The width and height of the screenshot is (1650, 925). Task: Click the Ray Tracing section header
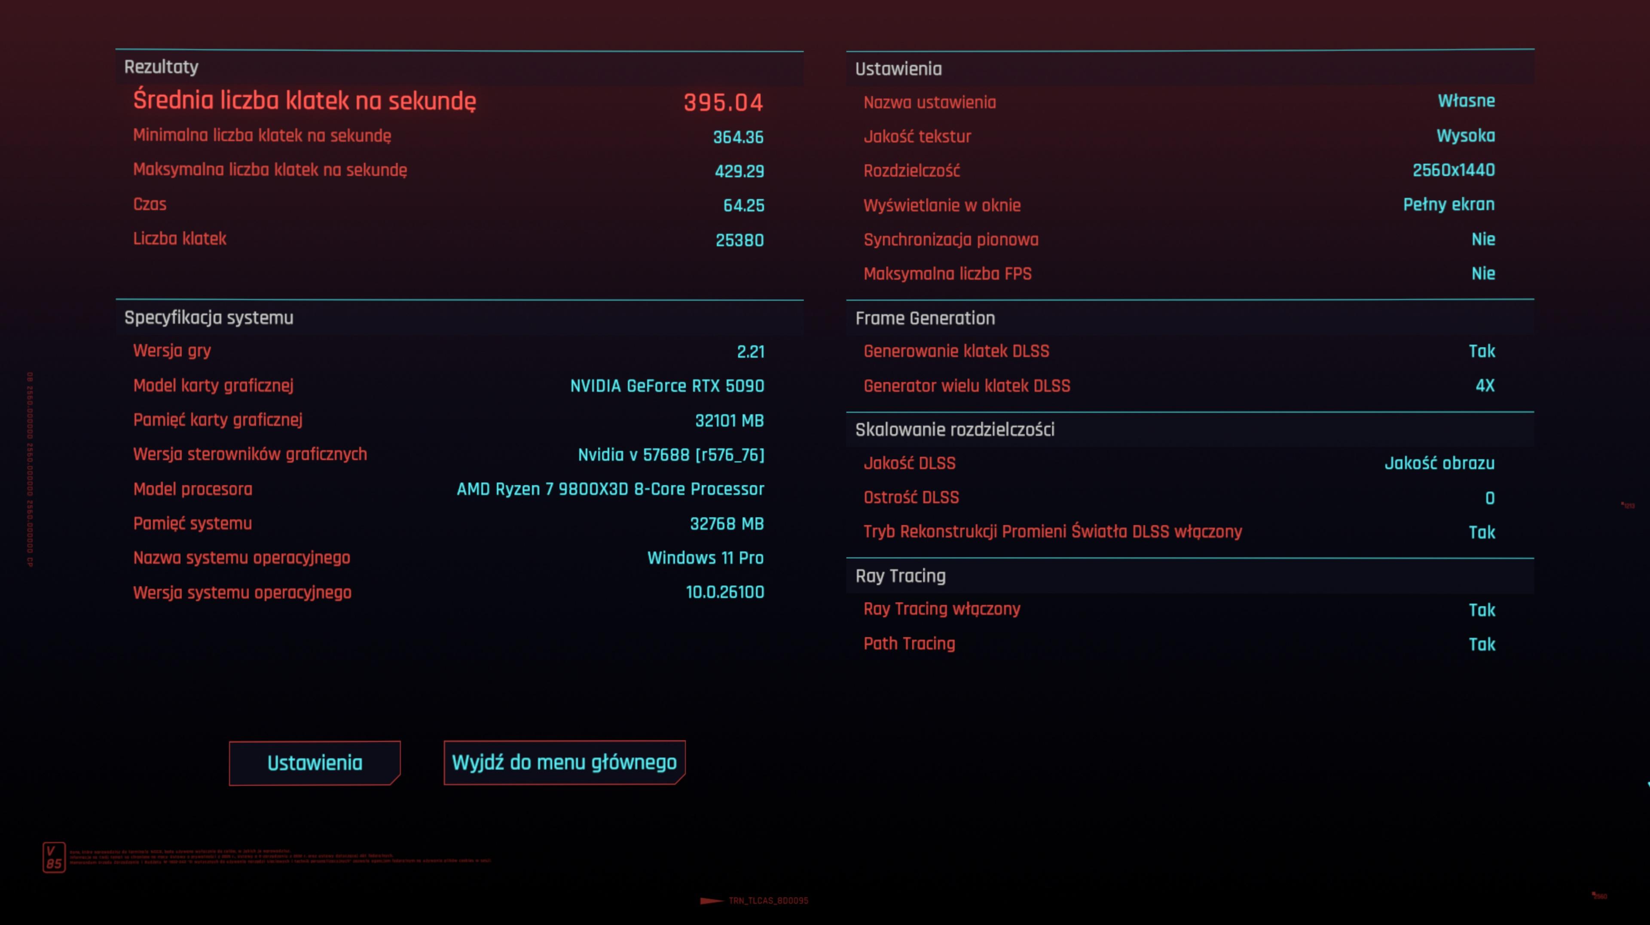[900, 575]
